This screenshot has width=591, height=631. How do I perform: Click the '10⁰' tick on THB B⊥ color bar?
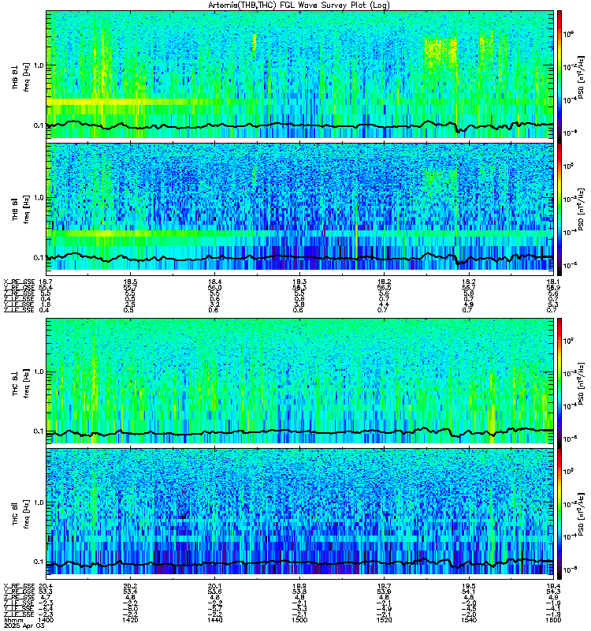tap(568, 34)
